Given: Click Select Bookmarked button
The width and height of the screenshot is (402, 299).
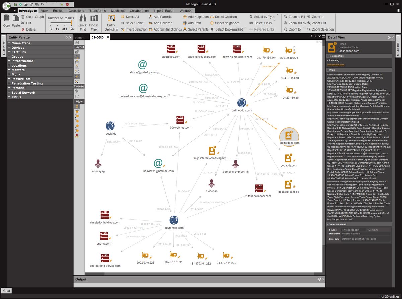Looking at the screenshot, I should (226, 29).
